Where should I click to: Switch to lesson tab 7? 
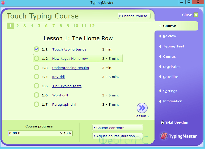54,26
